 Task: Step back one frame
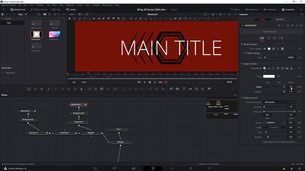pyautogui.click(x=144, y=82)
